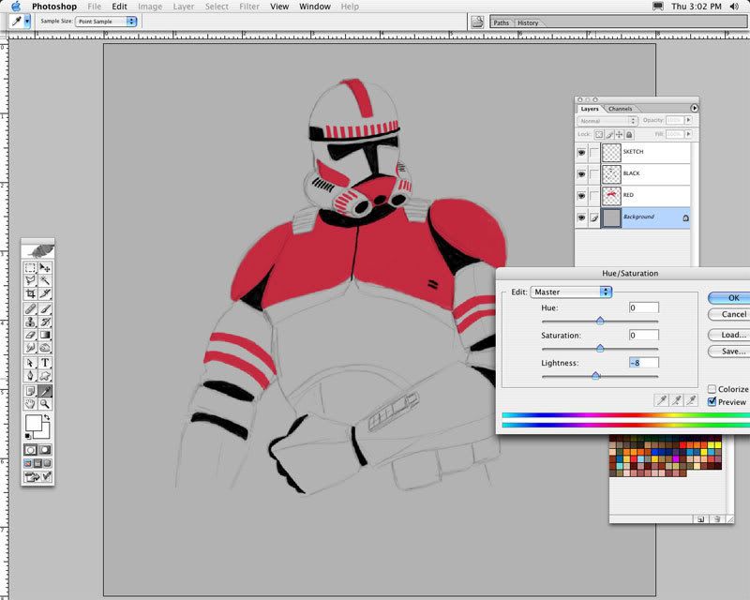Select the Sponge tool in the toolbox
This screenshot has width=750, height=600.
(45, 348)
